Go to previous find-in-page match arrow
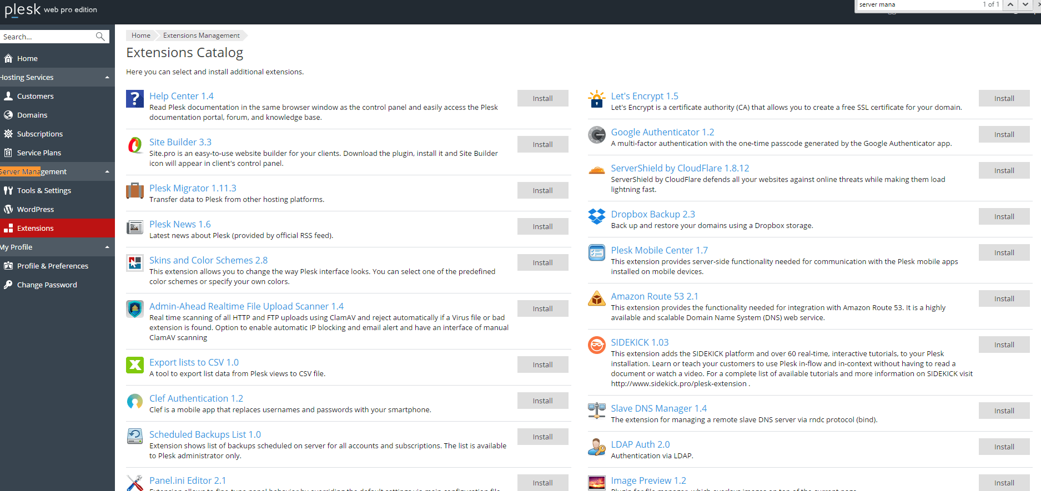 click(x=1010, y=4)
